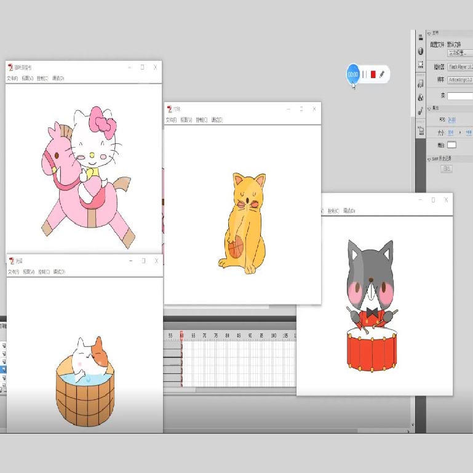473x473 pixels.
Task: Click the blue 00:00 recording timer
Action: coord(353,74)
